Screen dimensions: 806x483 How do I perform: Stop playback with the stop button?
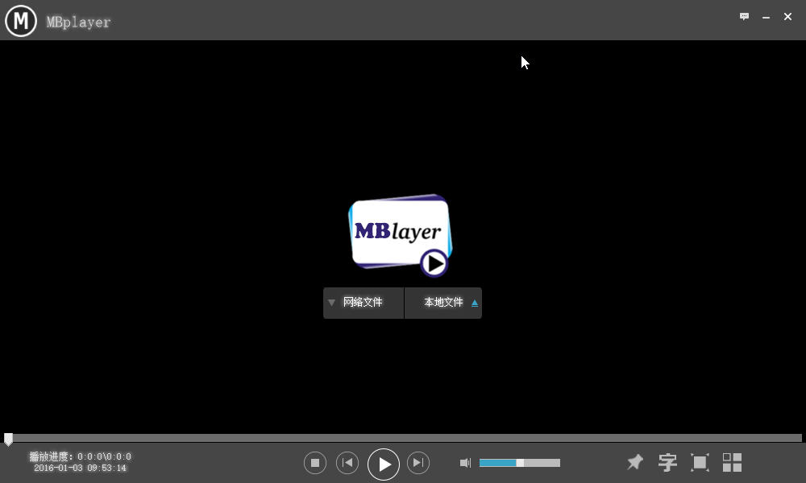[315, 463]
